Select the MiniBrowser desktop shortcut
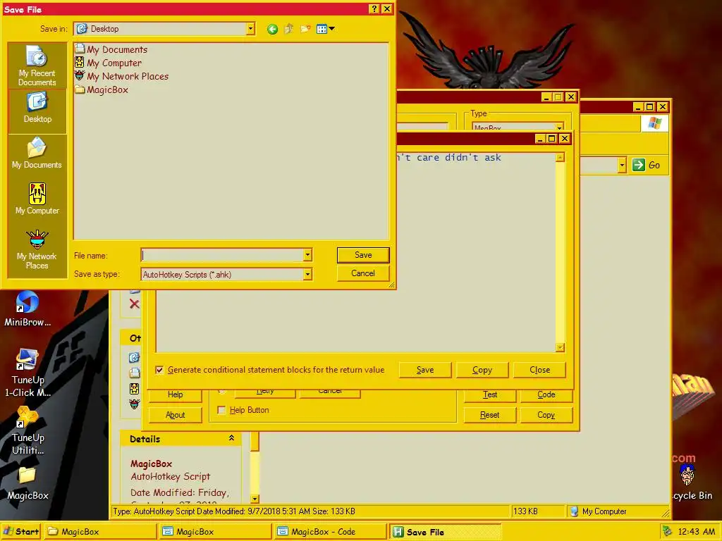 click(27, 309)
